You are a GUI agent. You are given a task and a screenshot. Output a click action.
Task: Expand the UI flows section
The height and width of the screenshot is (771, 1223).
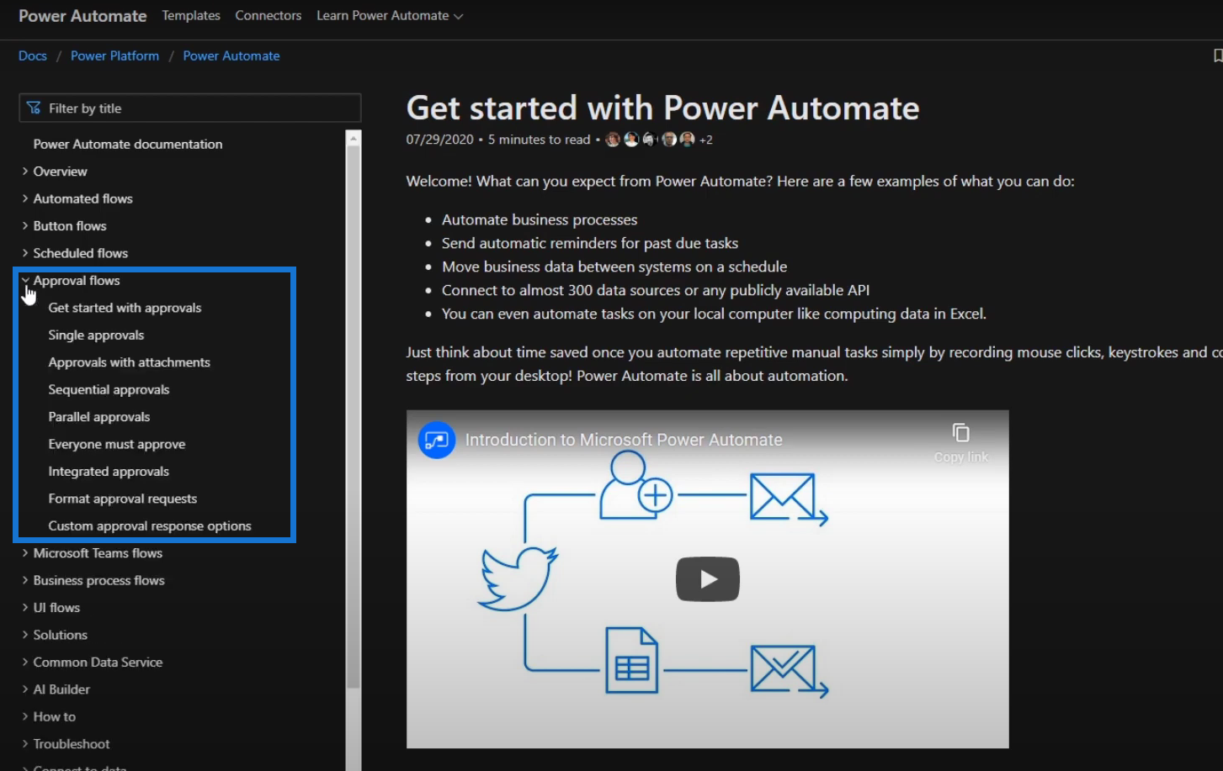point(56,607)
